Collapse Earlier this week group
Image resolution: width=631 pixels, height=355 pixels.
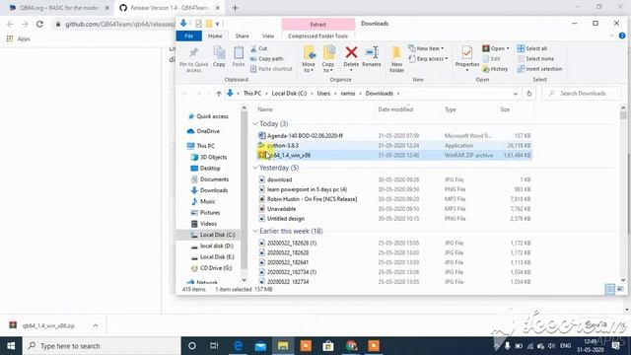[255, 231]
